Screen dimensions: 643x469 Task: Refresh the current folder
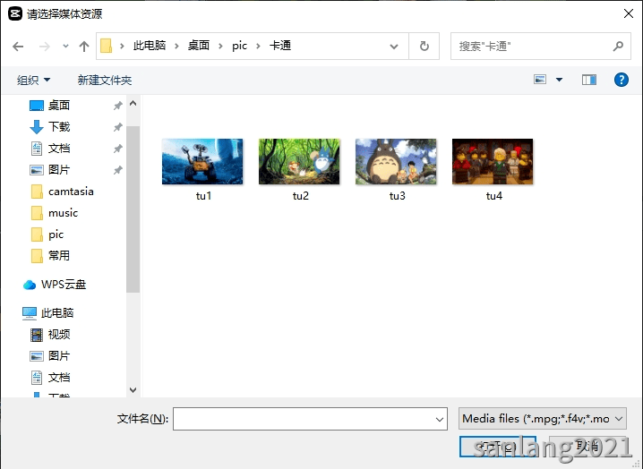[x=424, y=46]
